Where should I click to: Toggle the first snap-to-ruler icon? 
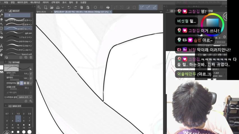[142, 7]
